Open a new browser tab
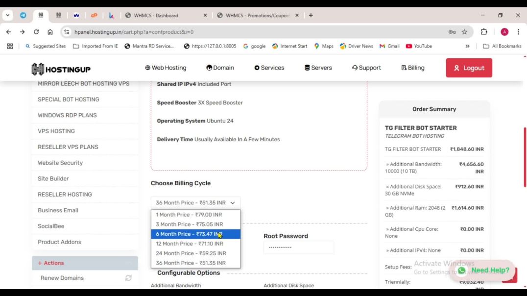This screenshot has width=527, height=296. 311,16
